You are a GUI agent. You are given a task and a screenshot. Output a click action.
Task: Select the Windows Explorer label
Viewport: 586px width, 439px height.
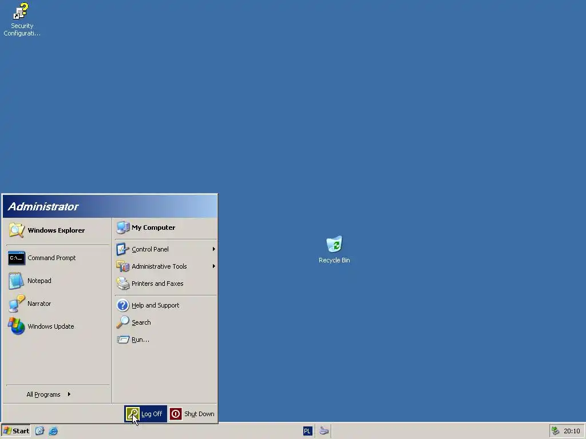tap(56, 230)
